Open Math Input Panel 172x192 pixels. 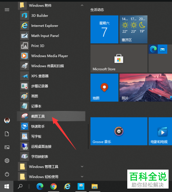pos(51,36)
